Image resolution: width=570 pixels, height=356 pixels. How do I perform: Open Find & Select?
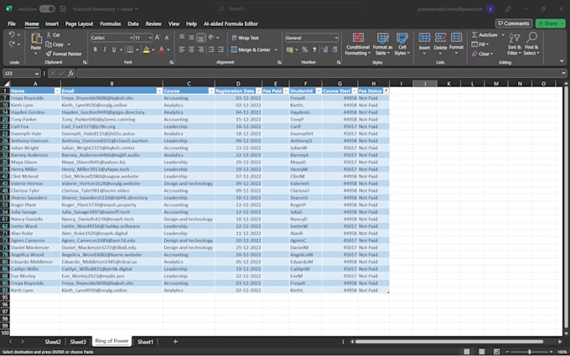coord(531,44)
